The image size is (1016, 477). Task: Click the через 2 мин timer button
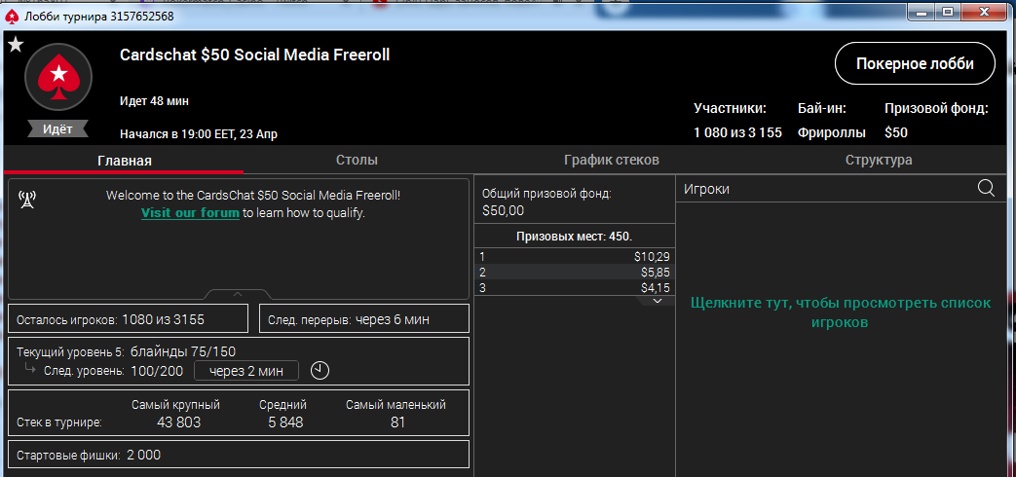click(246, 371)
